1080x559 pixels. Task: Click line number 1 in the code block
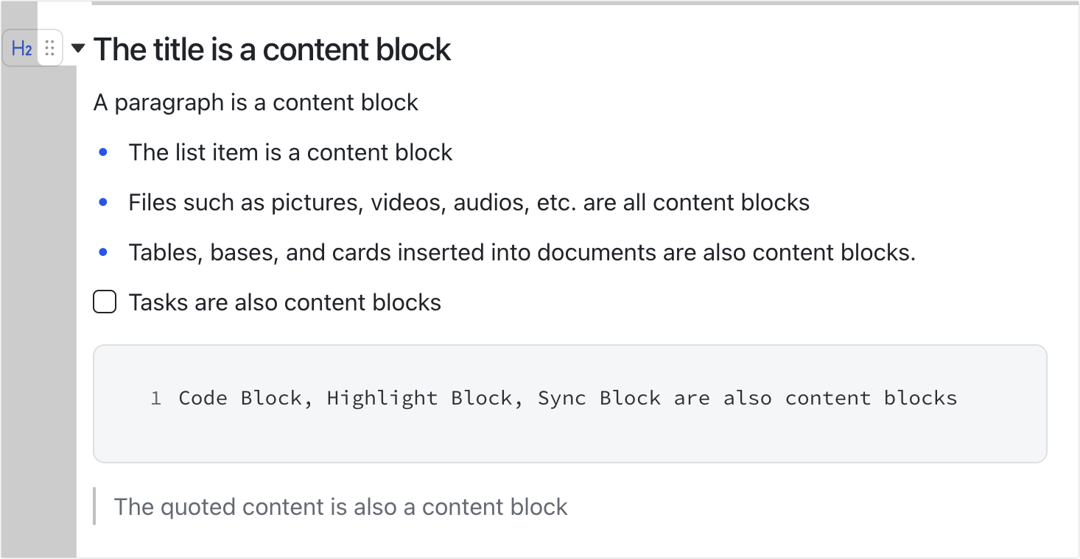click(155, 397)
